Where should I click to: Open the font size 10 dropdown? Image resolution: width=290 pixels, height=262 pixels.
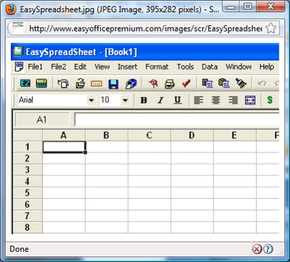pyautogui.click(x=125, y=100)
